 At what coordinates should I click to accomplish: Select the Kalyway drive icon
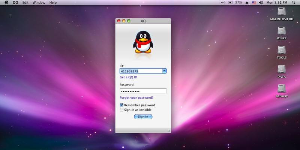click(282, 88)
